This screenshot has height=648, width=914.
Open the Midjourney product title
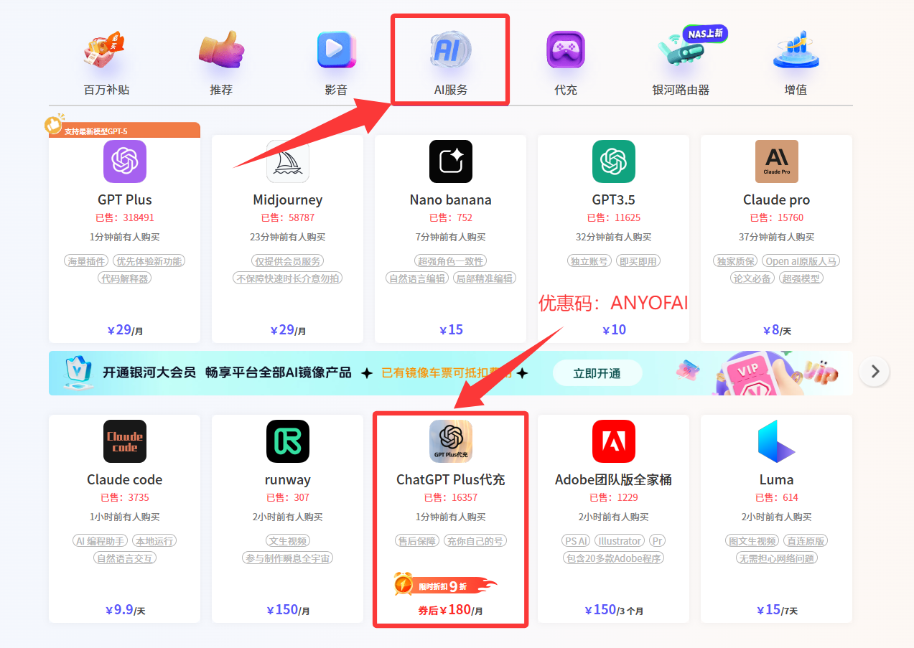tap(288, 199)
